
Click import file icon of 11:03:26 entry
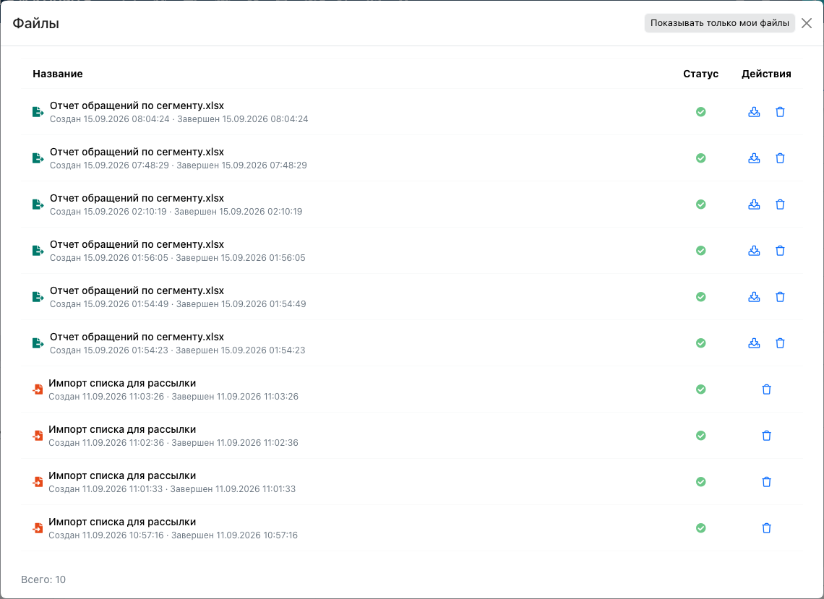[38, 389]
